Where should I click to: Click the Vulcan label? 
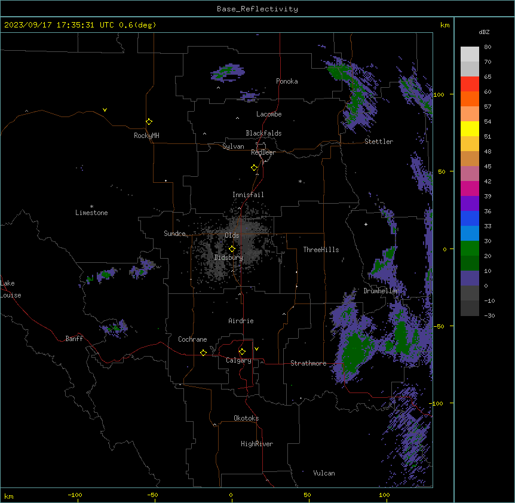click(324, 473)
